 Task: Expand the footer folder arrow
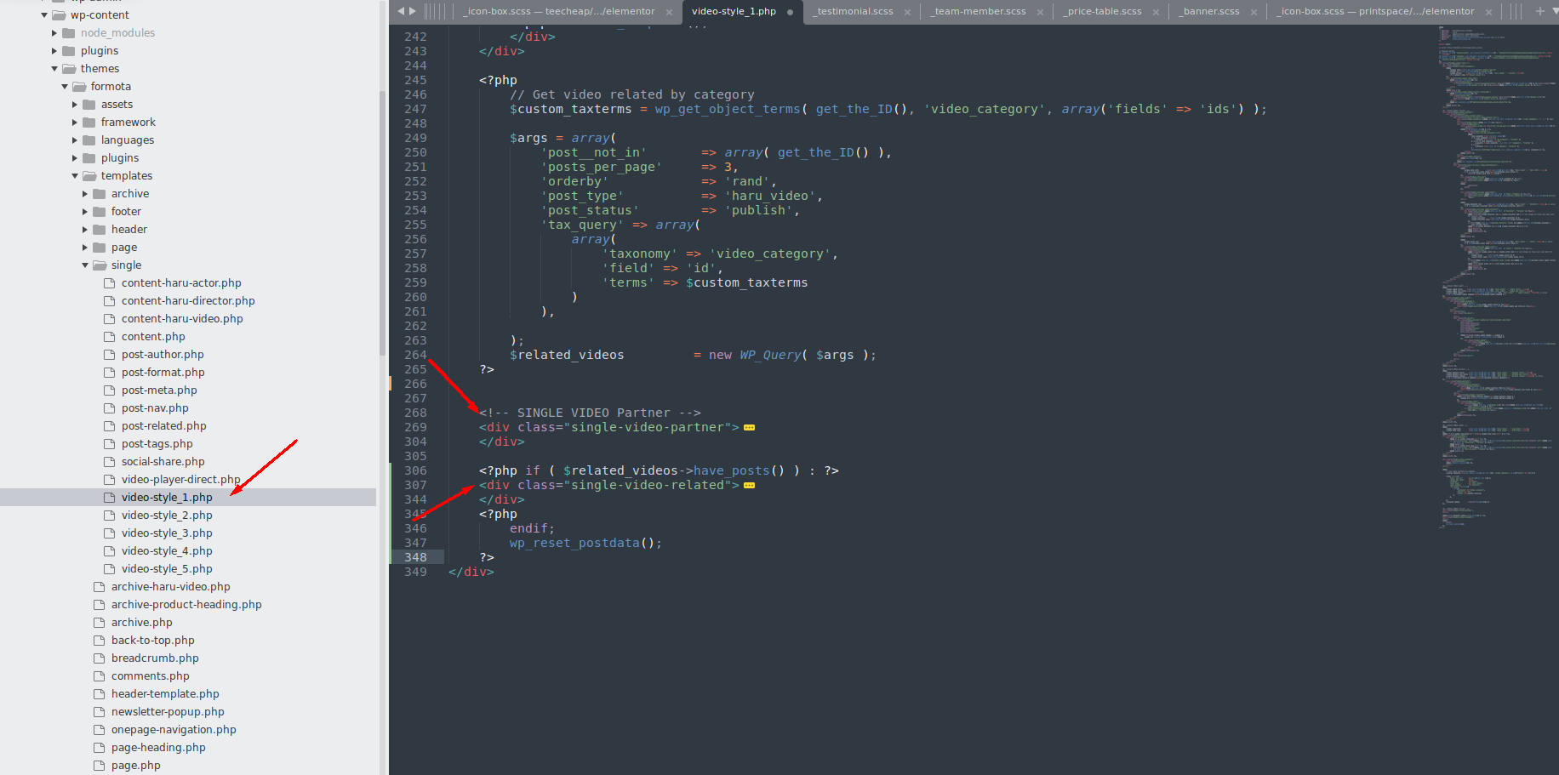(x=85, y=212)
